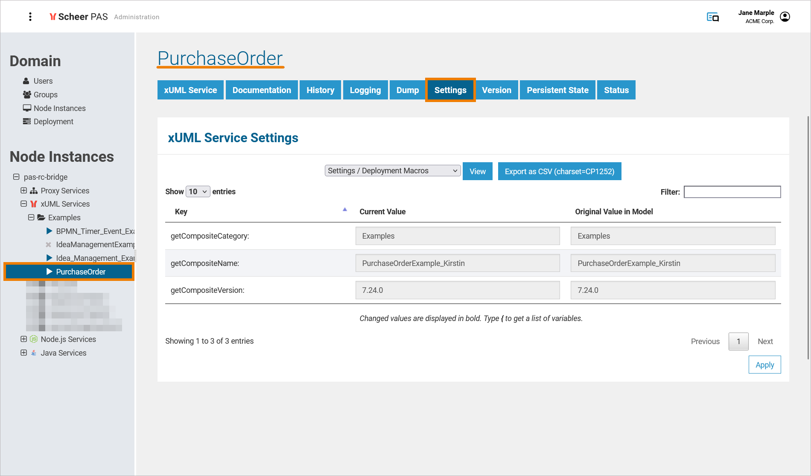The image size is (811, 476).
Task: Click the Scheer PAS logo
Action: tap(79, 17)
